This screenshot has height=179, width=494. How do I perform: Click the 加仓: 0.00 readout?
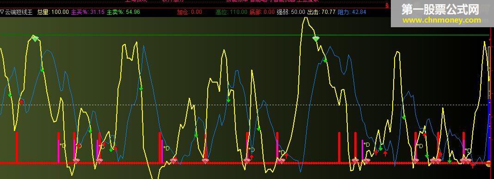point(189,12)
